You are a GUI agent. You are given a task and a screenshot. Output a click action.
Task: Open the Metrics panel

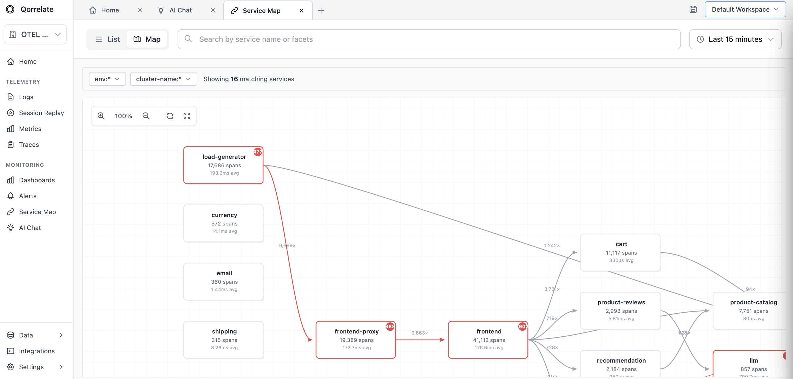[30, 128]
